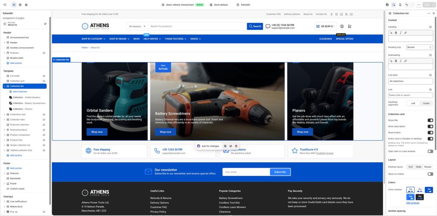Image resolution: width=437 pixels, height=216 pixels.
Task: Open Shop by Brand menu
Action: pos(119,39)
